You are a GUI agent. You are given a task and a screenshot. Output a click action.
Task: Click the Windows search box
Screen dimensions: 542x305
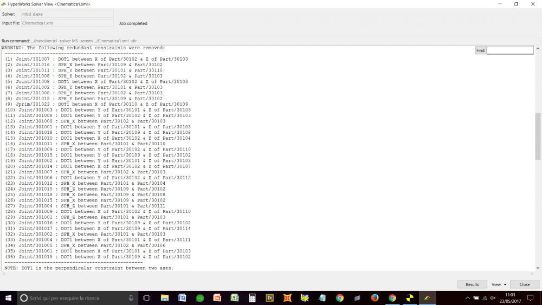[70, 298]
